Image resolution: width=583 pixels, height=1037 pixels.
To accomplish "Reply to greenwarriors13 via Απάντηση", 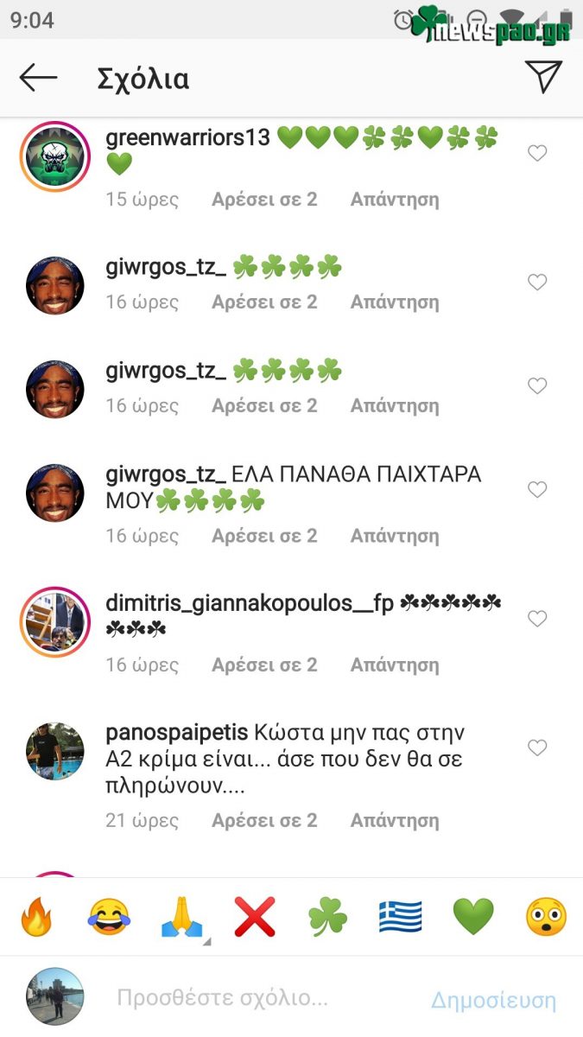I will point(395,200).
